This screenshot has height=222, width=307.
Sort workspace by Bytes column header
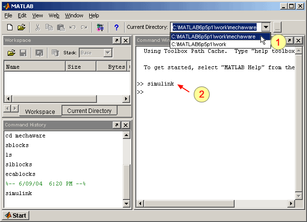(112, 66)
